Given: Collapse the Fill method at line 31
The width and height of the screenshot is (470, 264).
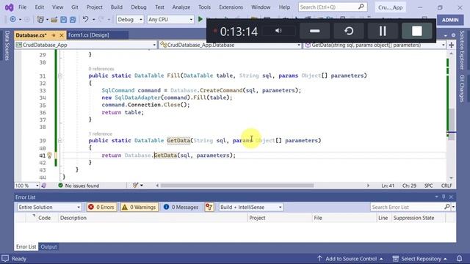Looking at the screenshot, I should click(x=59, y=76).
